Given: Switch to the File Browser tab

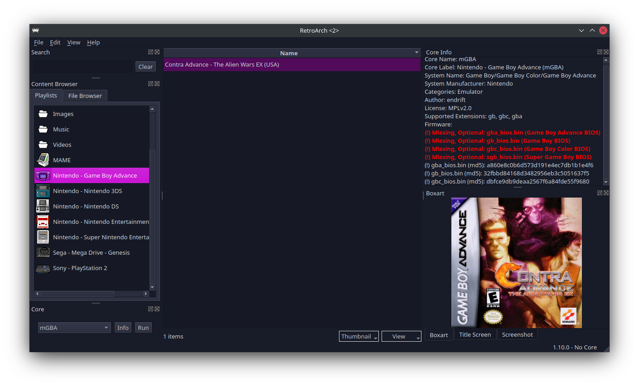Looking at the screenshot, I should click(x=85, y=96).
